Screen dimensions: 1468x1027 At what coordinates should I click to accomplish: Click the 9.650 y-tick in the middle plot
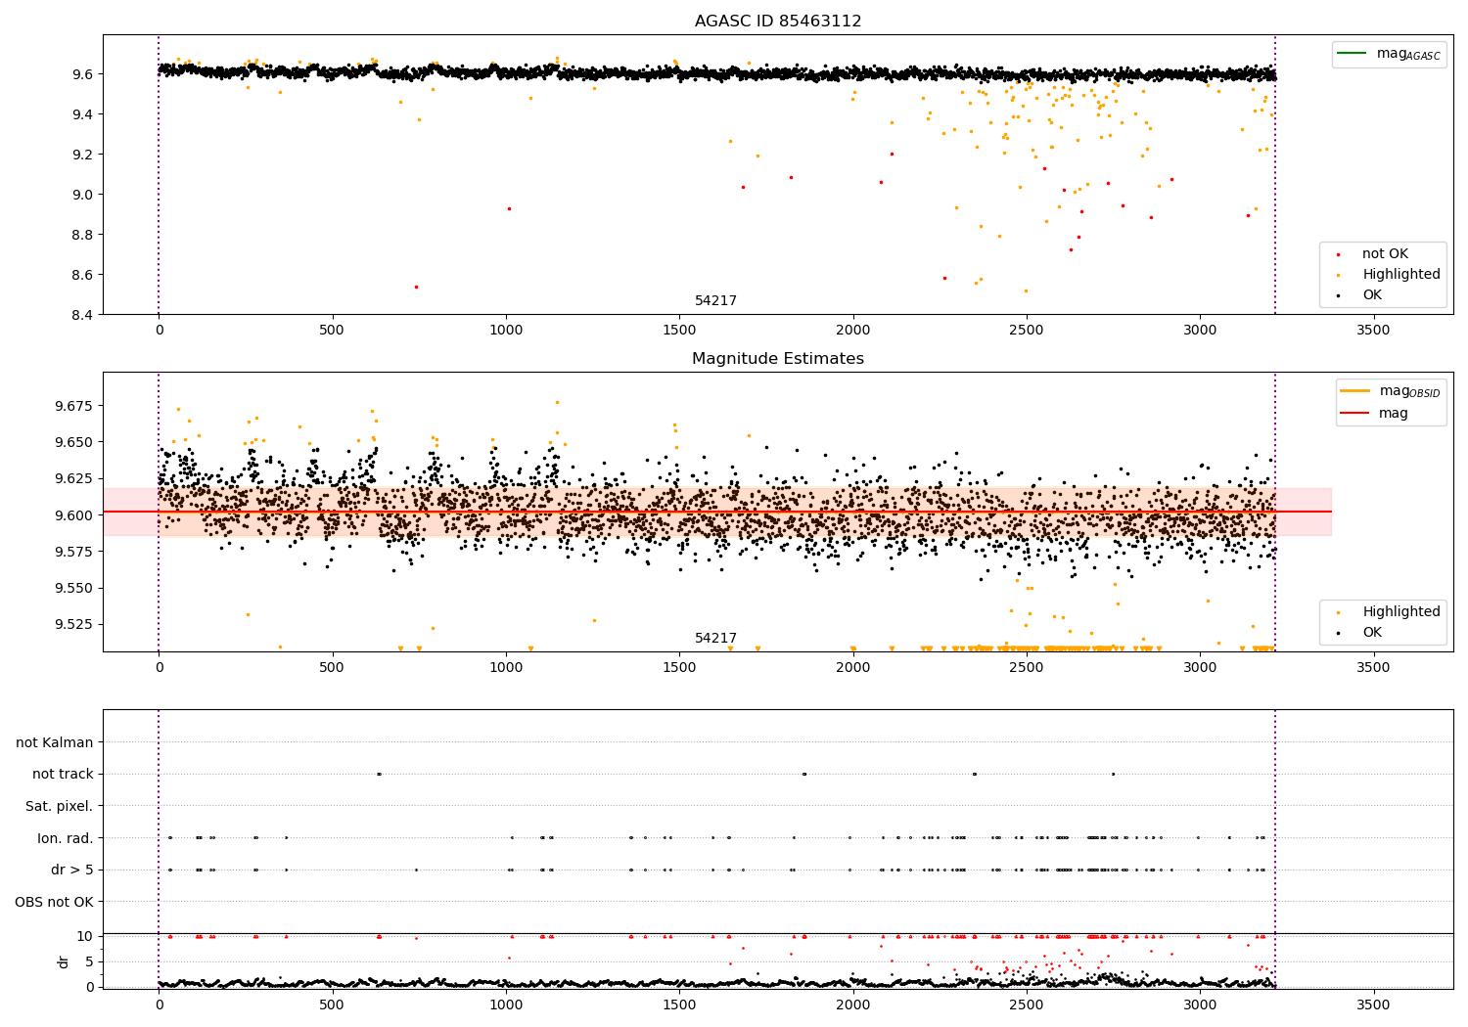[x=72, y=442]
